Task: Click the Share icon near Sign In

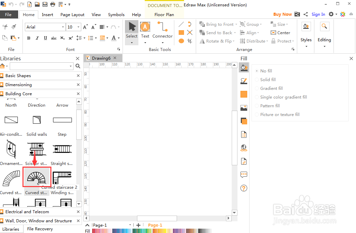Action: [306, 14]
